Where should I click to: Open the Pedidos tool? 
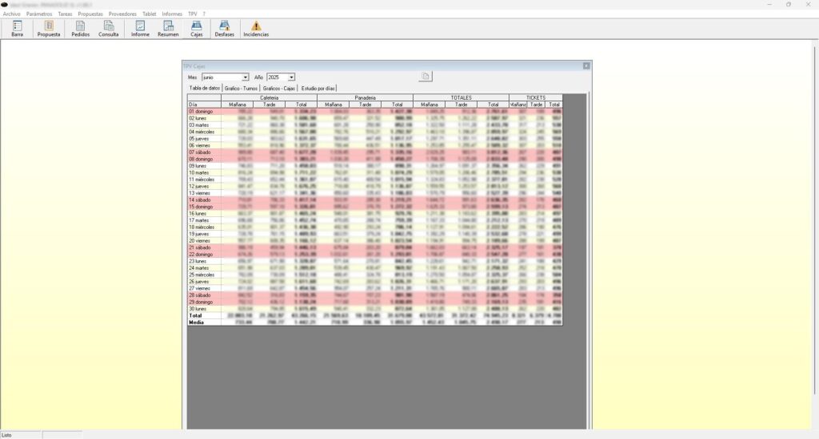80,29
